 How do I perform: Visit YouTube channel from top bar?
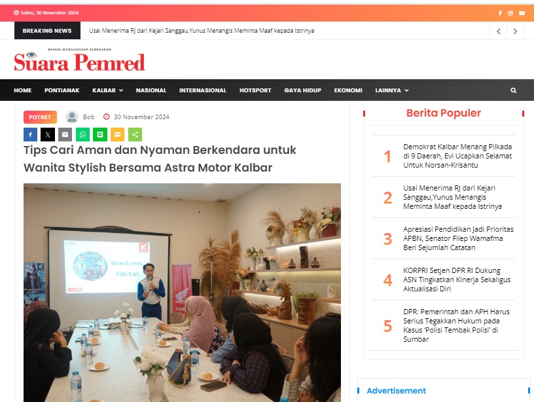(522, 13)
